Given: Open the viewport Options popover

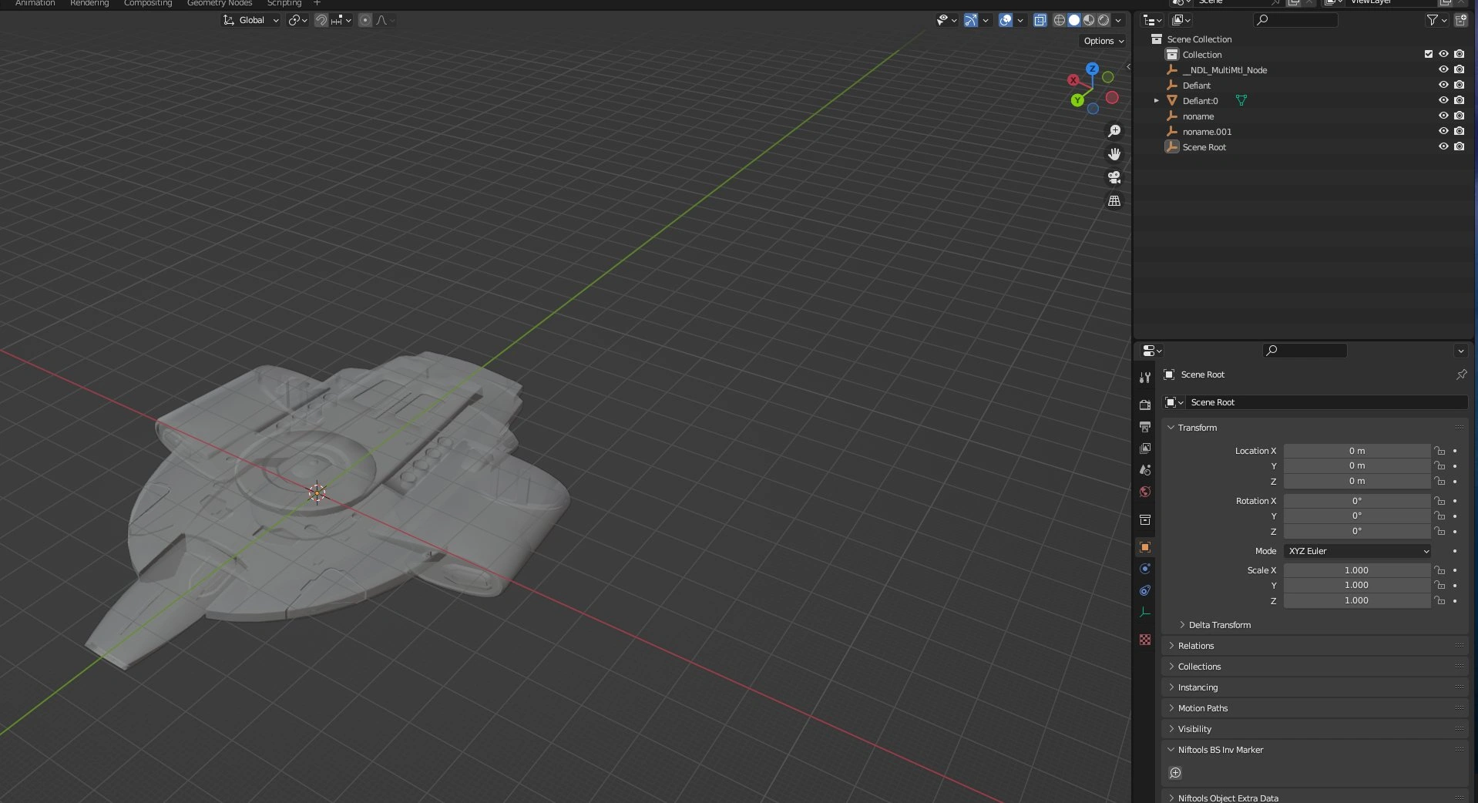Looking at the screenshot, I should [1103, 41].
